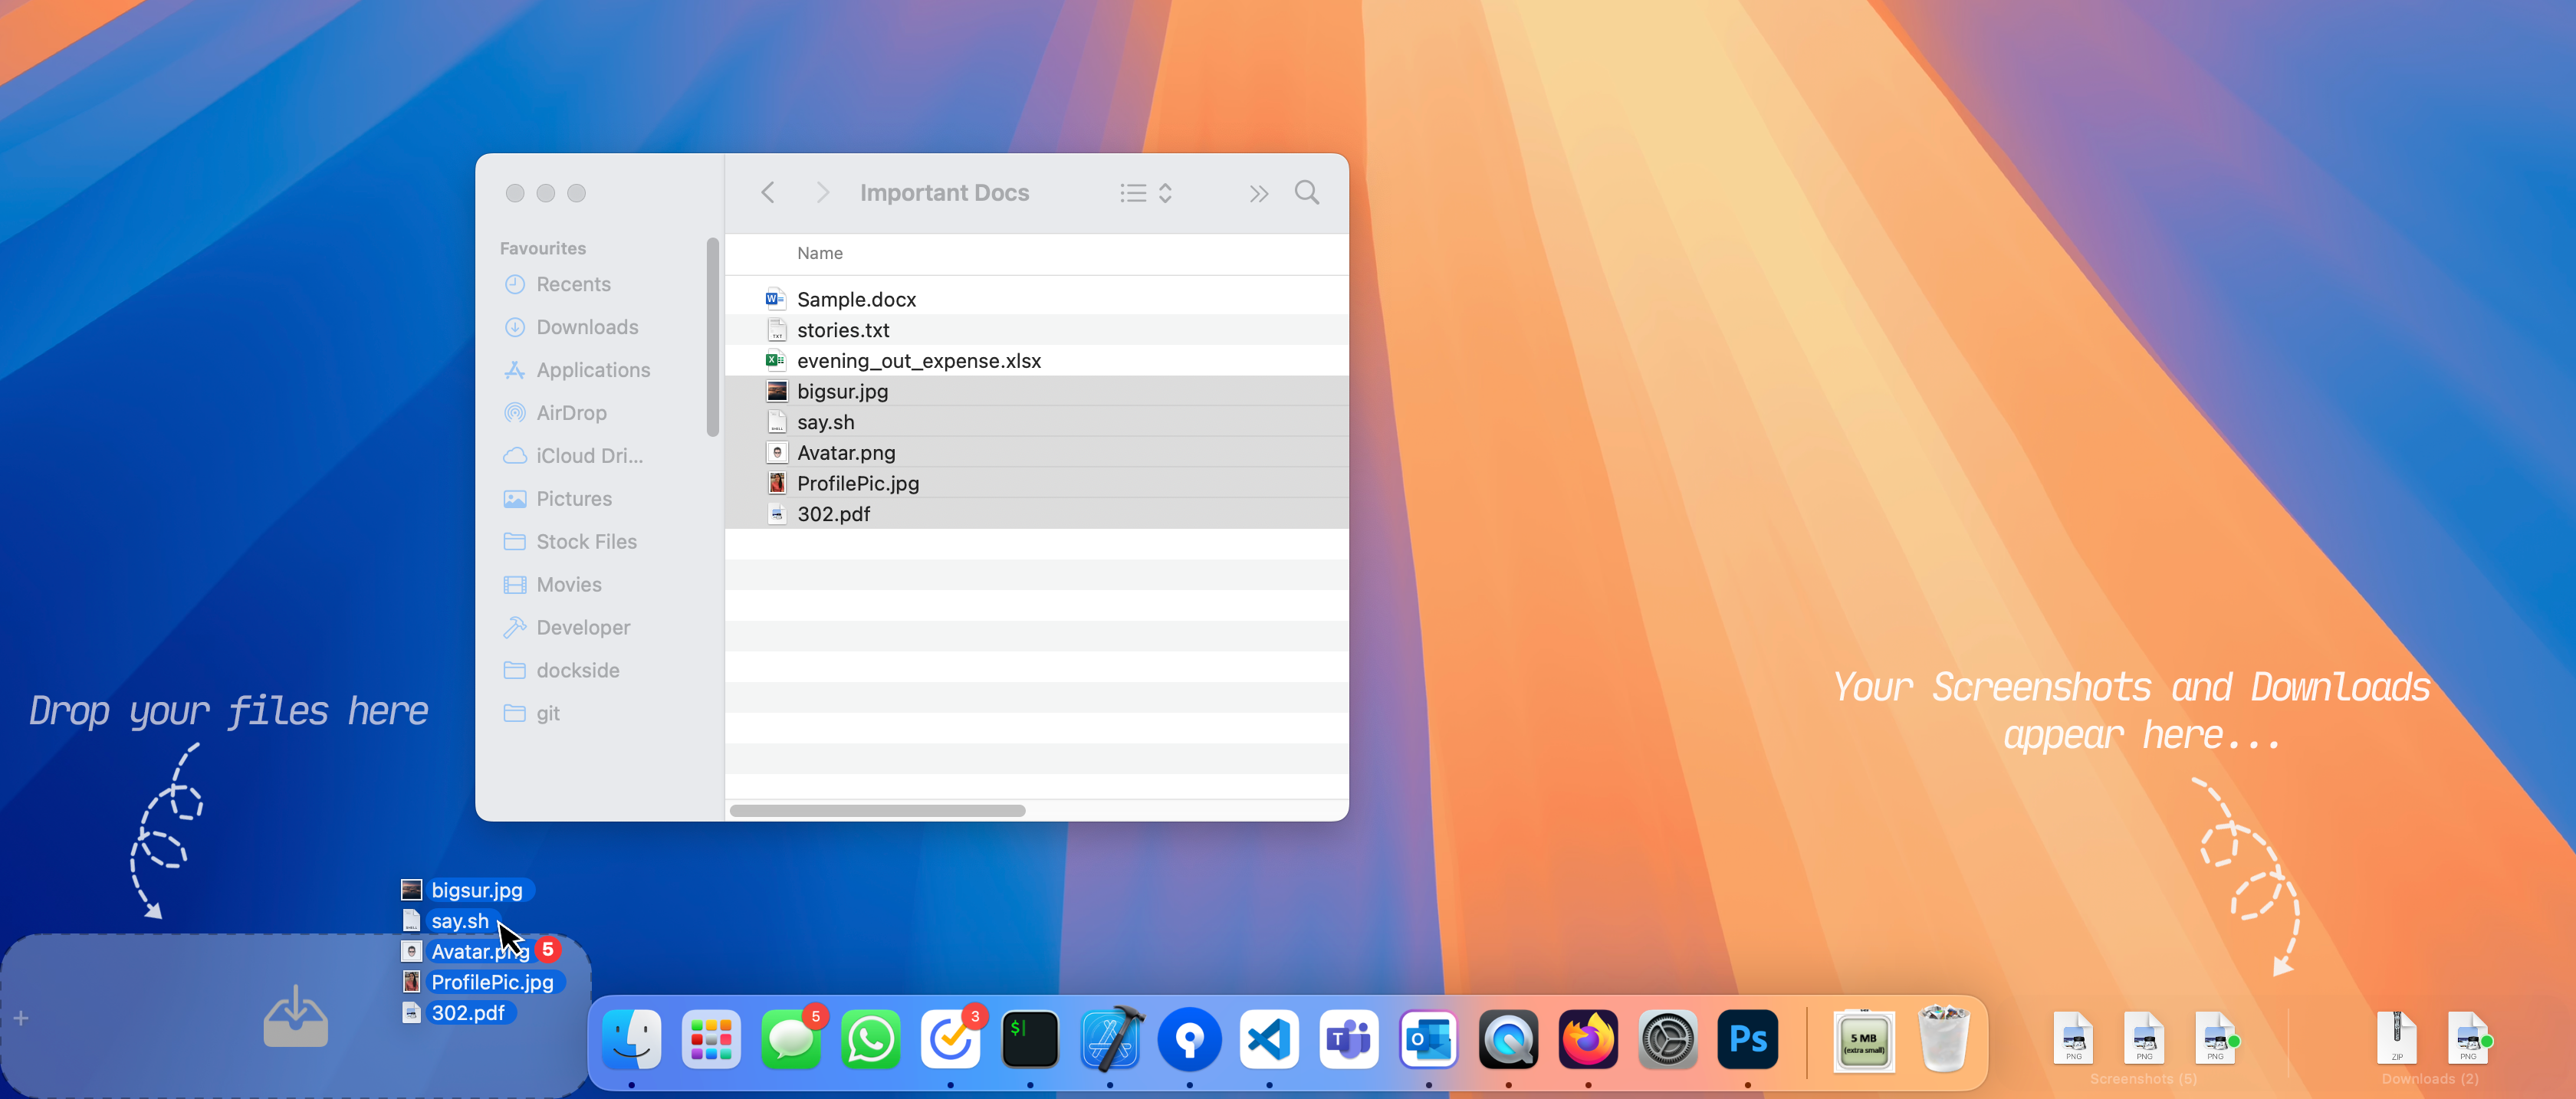Screen dimensions: 2576x1099
Task: Open Outlook from the Dock
Action: tap(1428, 1040)
